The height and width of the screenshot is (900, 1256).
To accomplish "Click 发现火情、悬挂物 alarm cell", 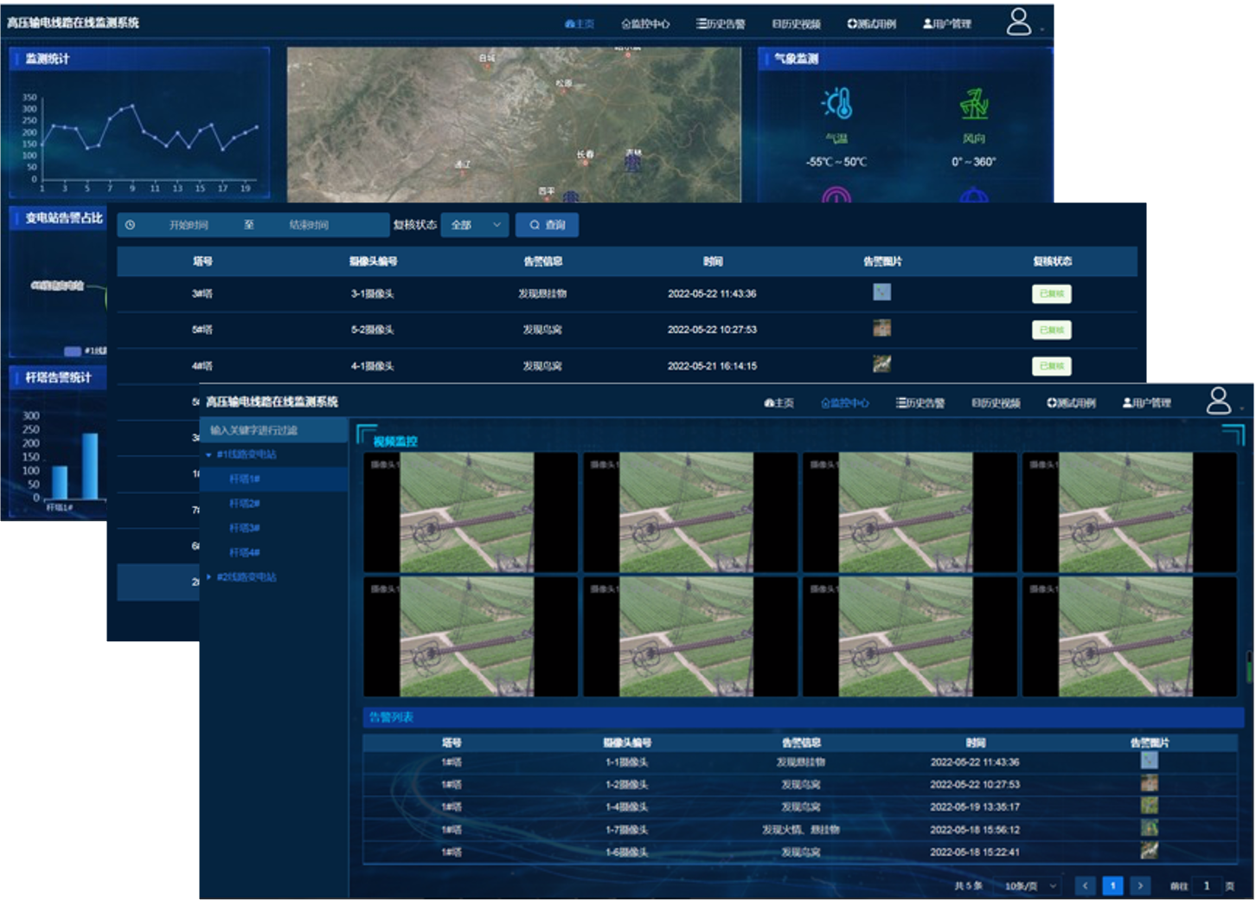I will tap(801, 830).
